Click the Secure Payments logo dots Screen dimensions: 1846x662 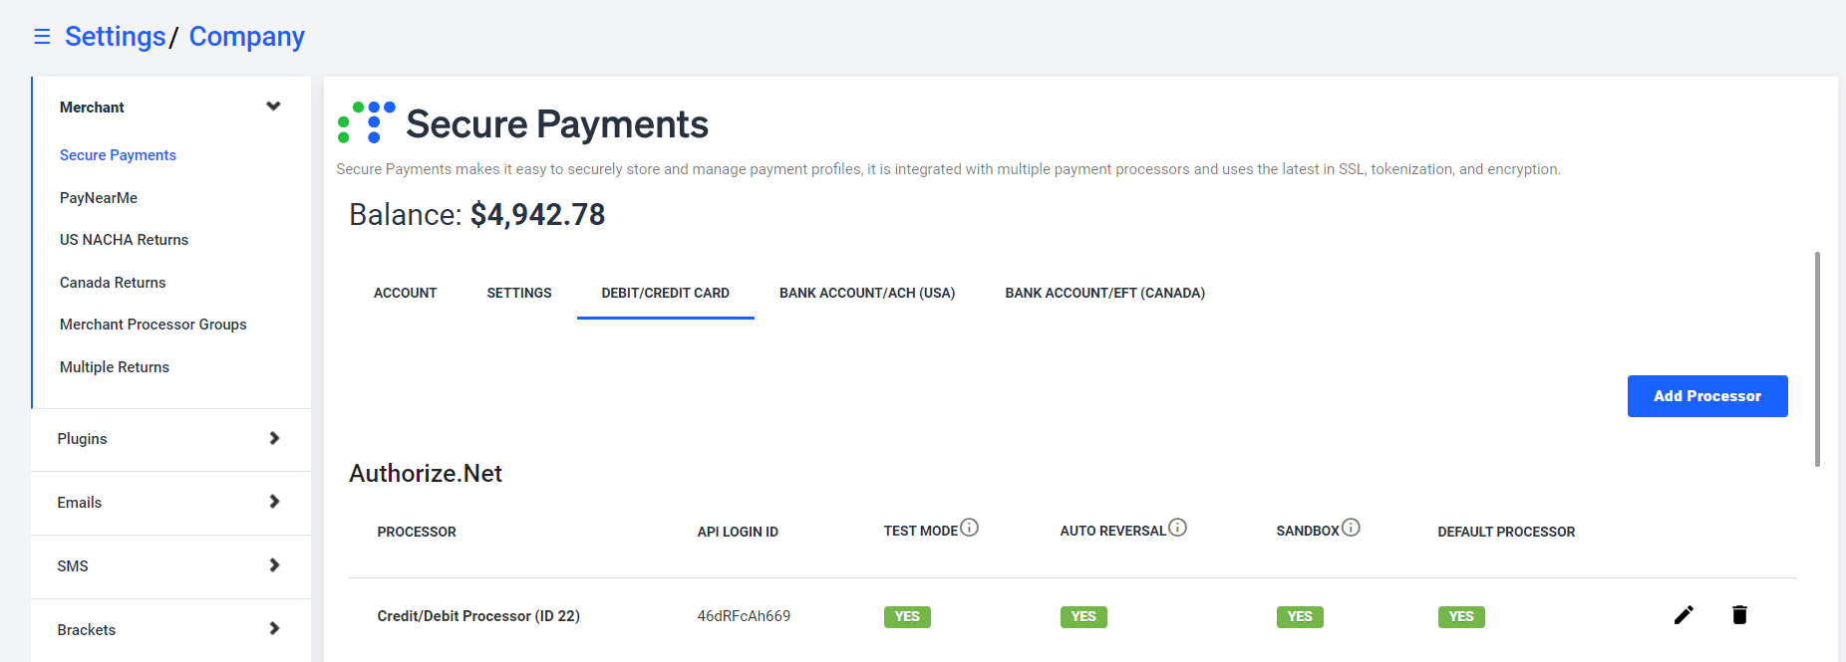coord(367,121)
